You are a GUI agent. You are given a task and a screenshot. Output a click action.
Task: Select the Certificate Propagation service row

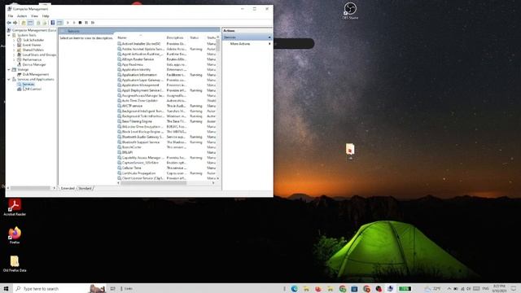pyautogui.click(x=167, y=173)
